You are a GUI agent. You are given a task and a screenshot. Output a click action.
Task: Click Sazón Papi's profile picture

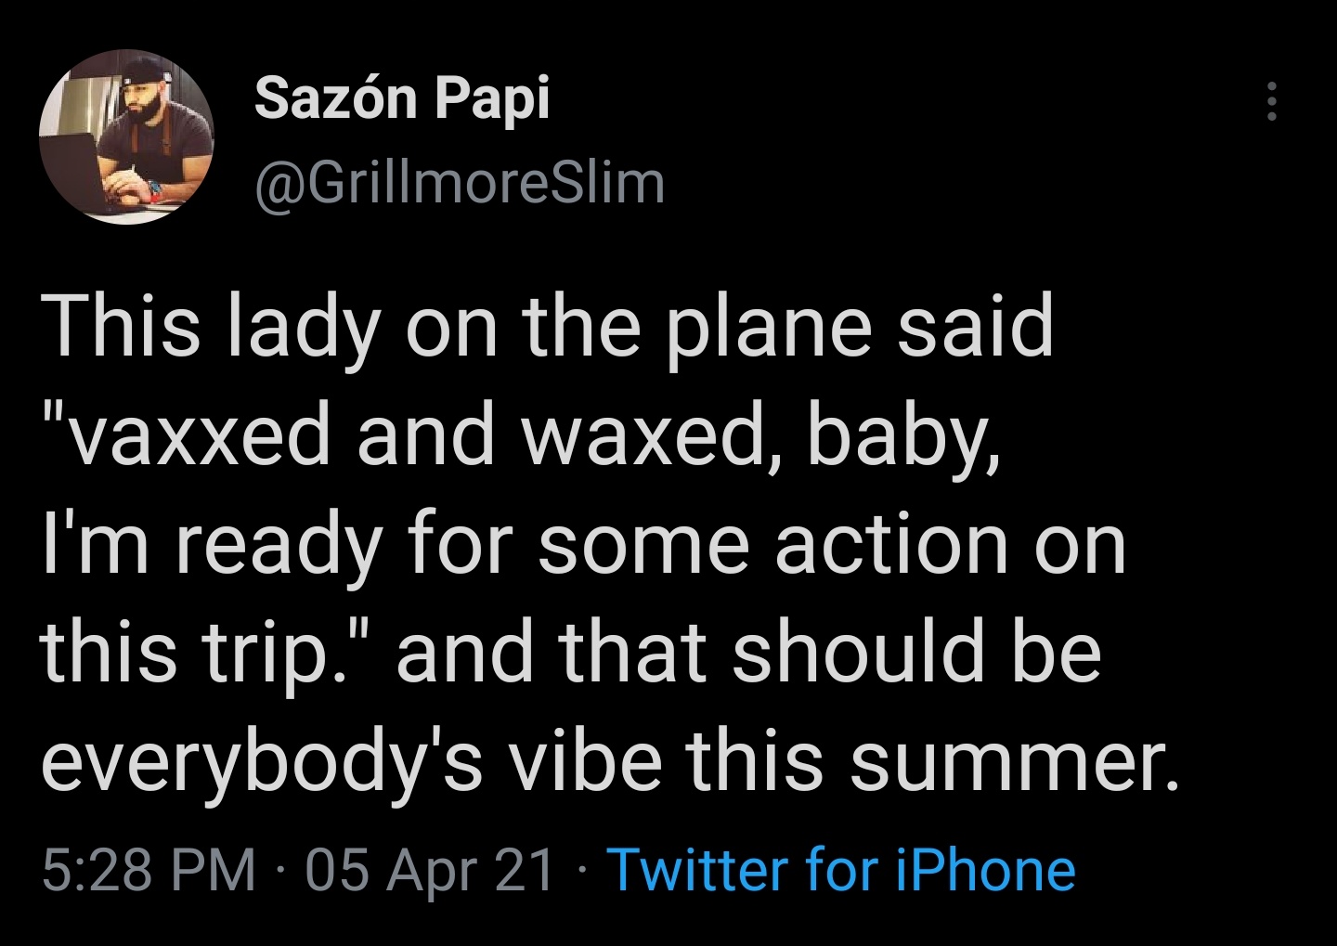point(127,137)
